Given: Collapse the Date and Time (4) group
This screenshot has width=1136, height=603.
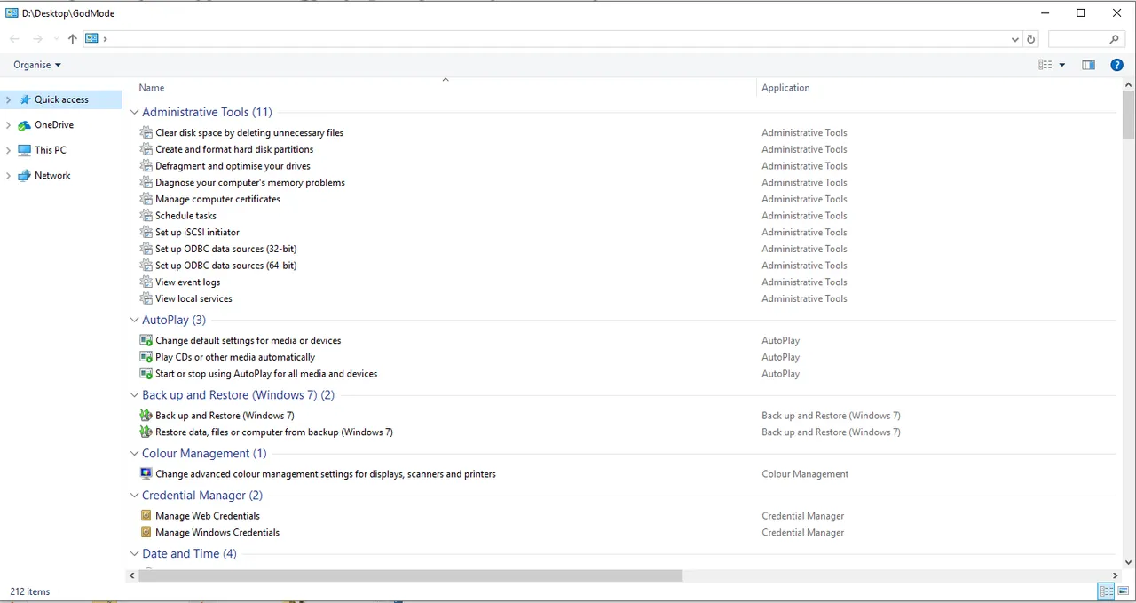Looking at the screenshot, I should coord(135,553).
